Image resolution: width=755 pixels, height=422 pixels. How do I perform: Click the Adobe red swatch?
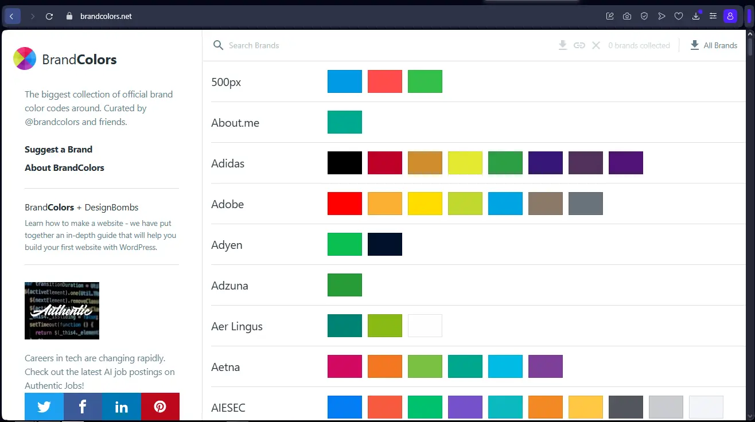click(x=345, y=204)
